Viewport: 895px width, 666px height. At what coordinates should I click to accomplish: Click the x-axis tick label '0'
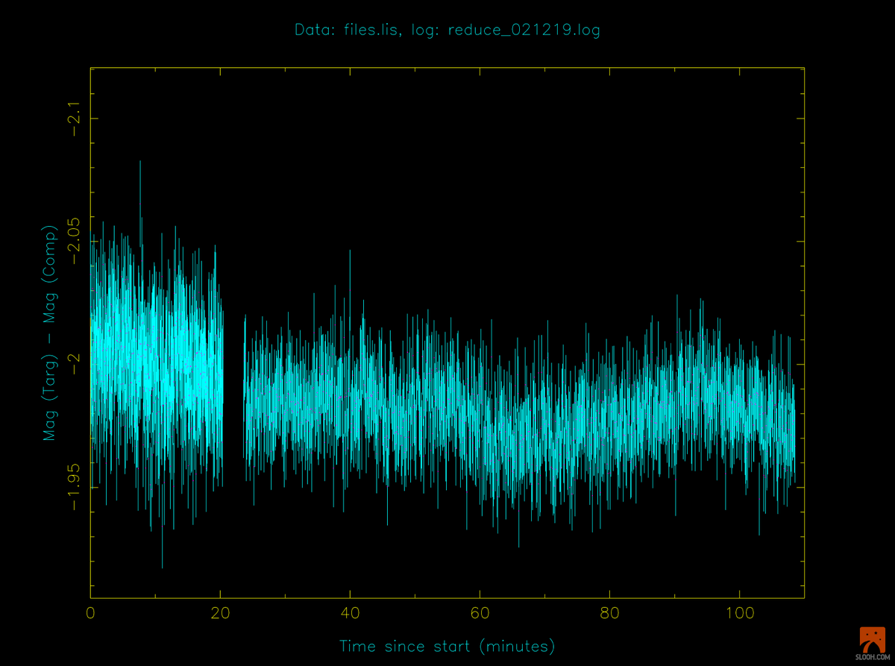coord(90,614)
